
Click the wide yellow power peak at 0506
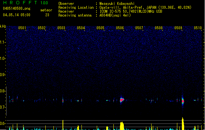122,126
